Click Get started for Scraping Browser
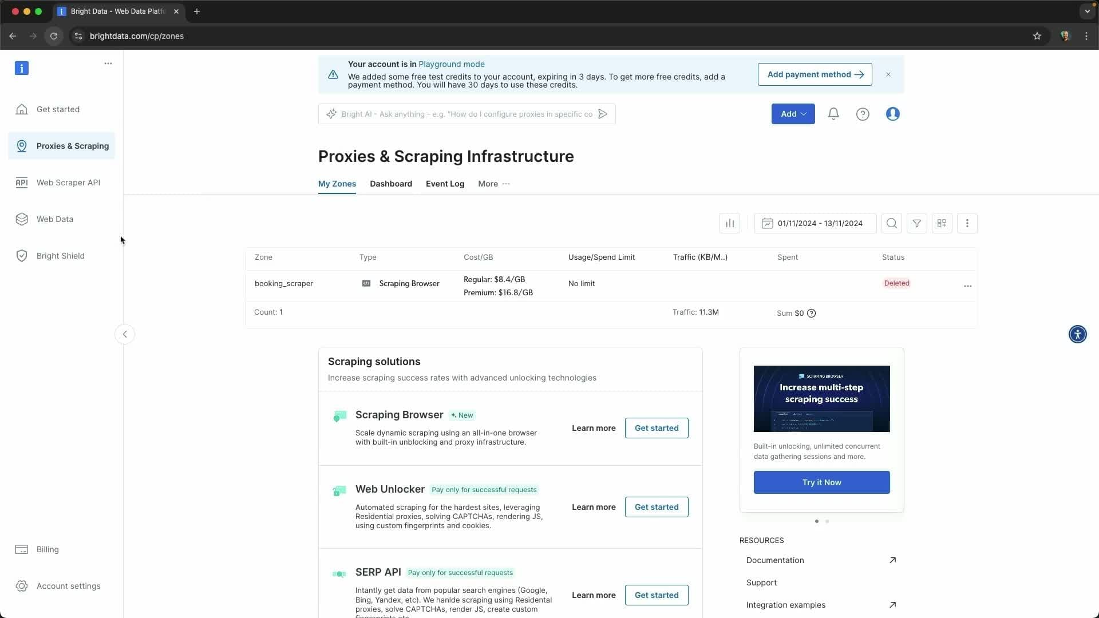This screenshot has height=618, width=1099. pyautogui.click(x=657, y=428)
